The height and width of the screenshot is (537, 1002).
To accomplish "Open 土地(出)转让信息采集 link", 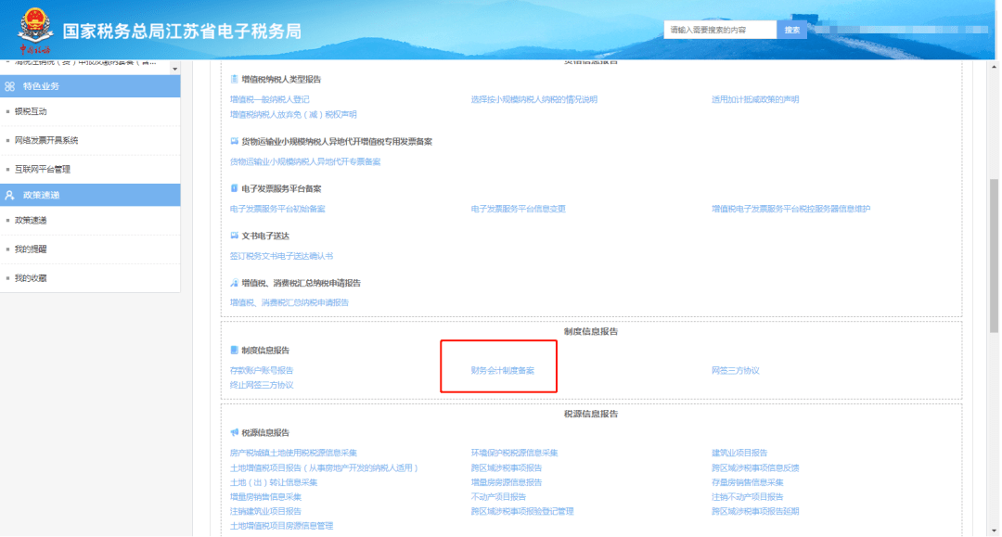I will [274, 482].
